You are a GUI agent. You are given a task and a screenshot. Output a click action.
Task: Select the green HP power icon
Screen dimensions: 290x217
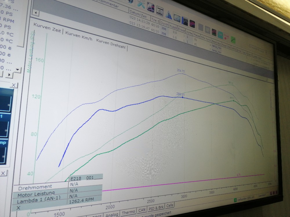pyautogui.click(x=220, y=34)
